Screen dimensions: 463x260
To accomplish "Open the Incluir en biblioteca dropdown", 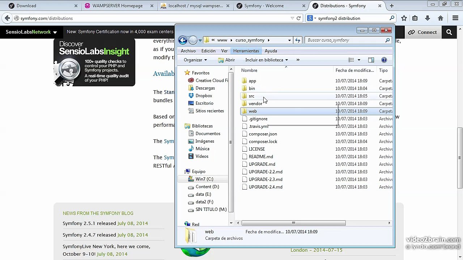I will [x=267, y=60].
